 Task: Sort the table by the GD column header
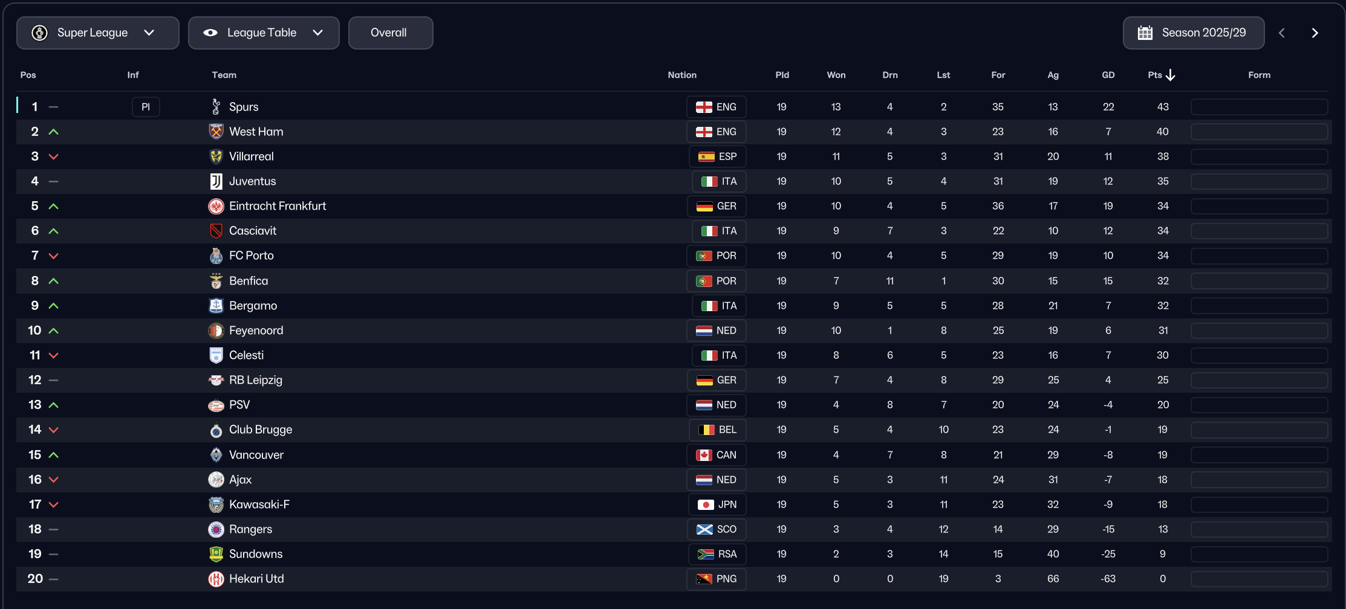pyautogui.click(x=1108, y=75)
